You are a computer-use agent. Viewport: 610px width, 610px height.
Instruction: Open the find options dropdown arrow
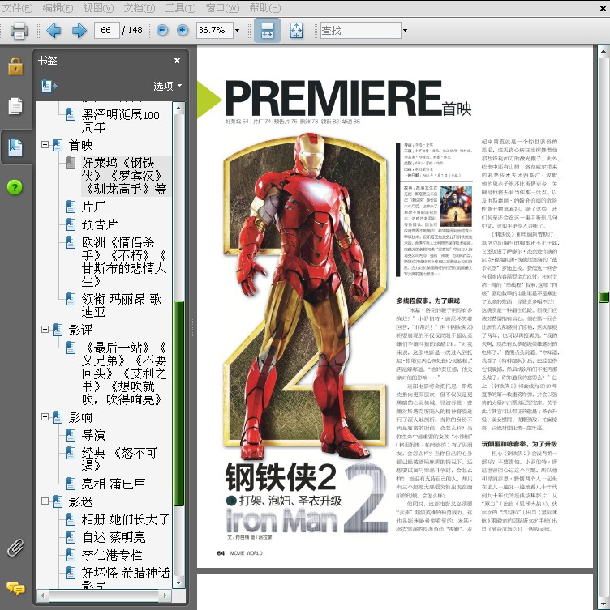tap(405, 30)
